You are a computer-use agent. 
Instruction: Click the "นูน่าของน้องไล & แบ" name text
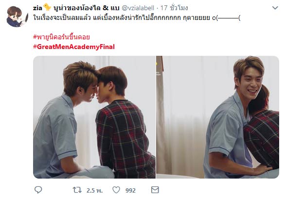tap(87, 8)
